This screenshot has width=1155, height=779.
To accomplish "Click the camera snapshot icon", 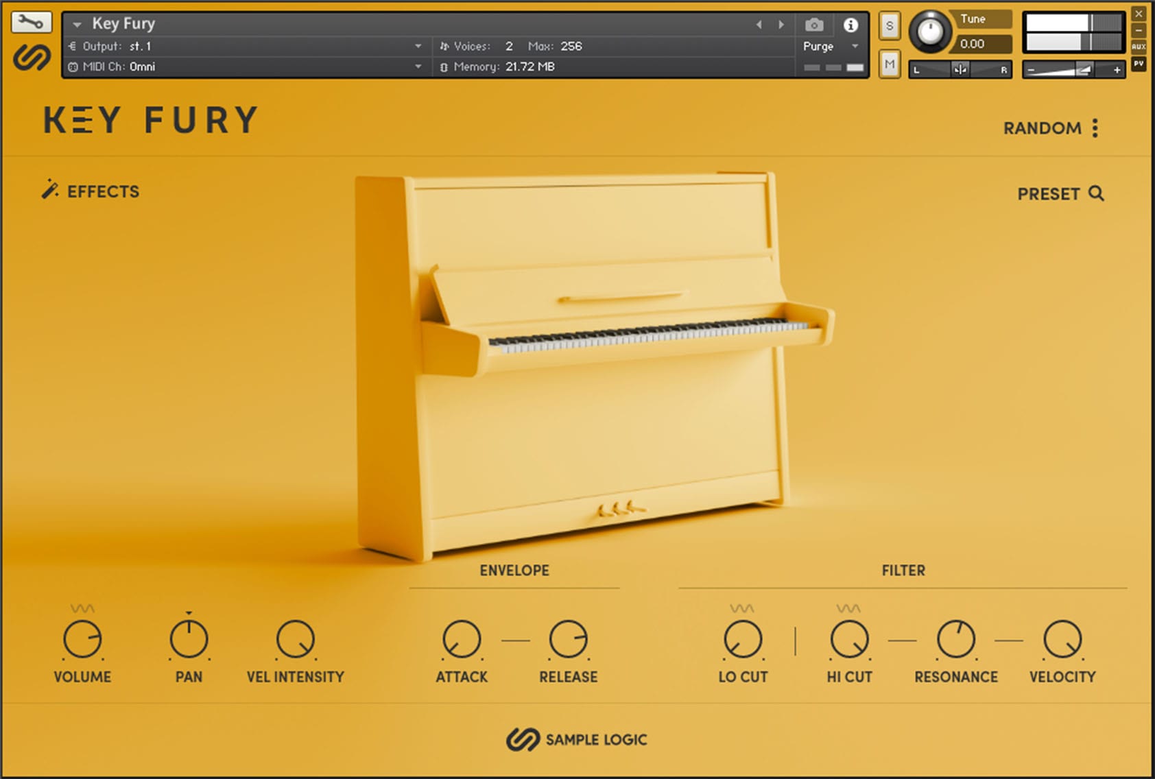I will pos(813,25).
